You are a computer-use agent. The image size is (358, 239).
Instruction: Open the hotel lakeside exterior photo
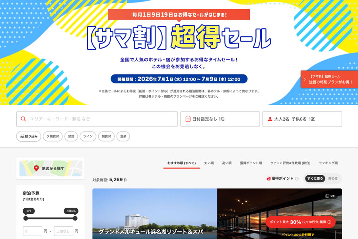click(x=155, y=214)
